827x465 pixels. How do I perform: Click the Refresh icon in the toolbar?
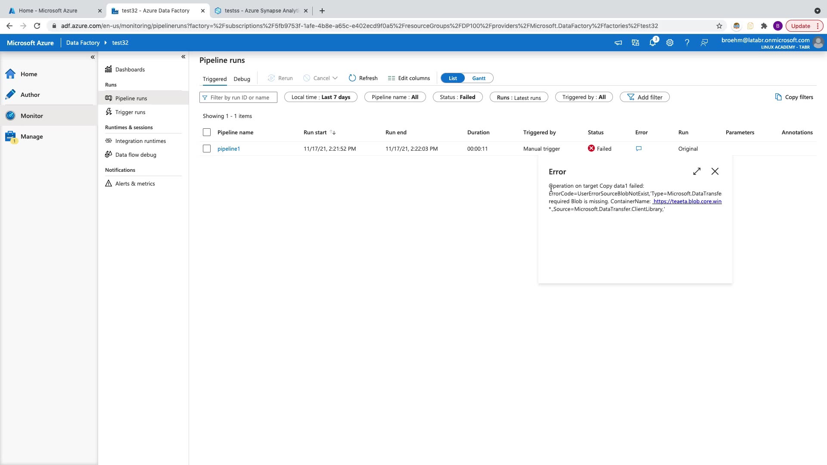click(352, 78)
